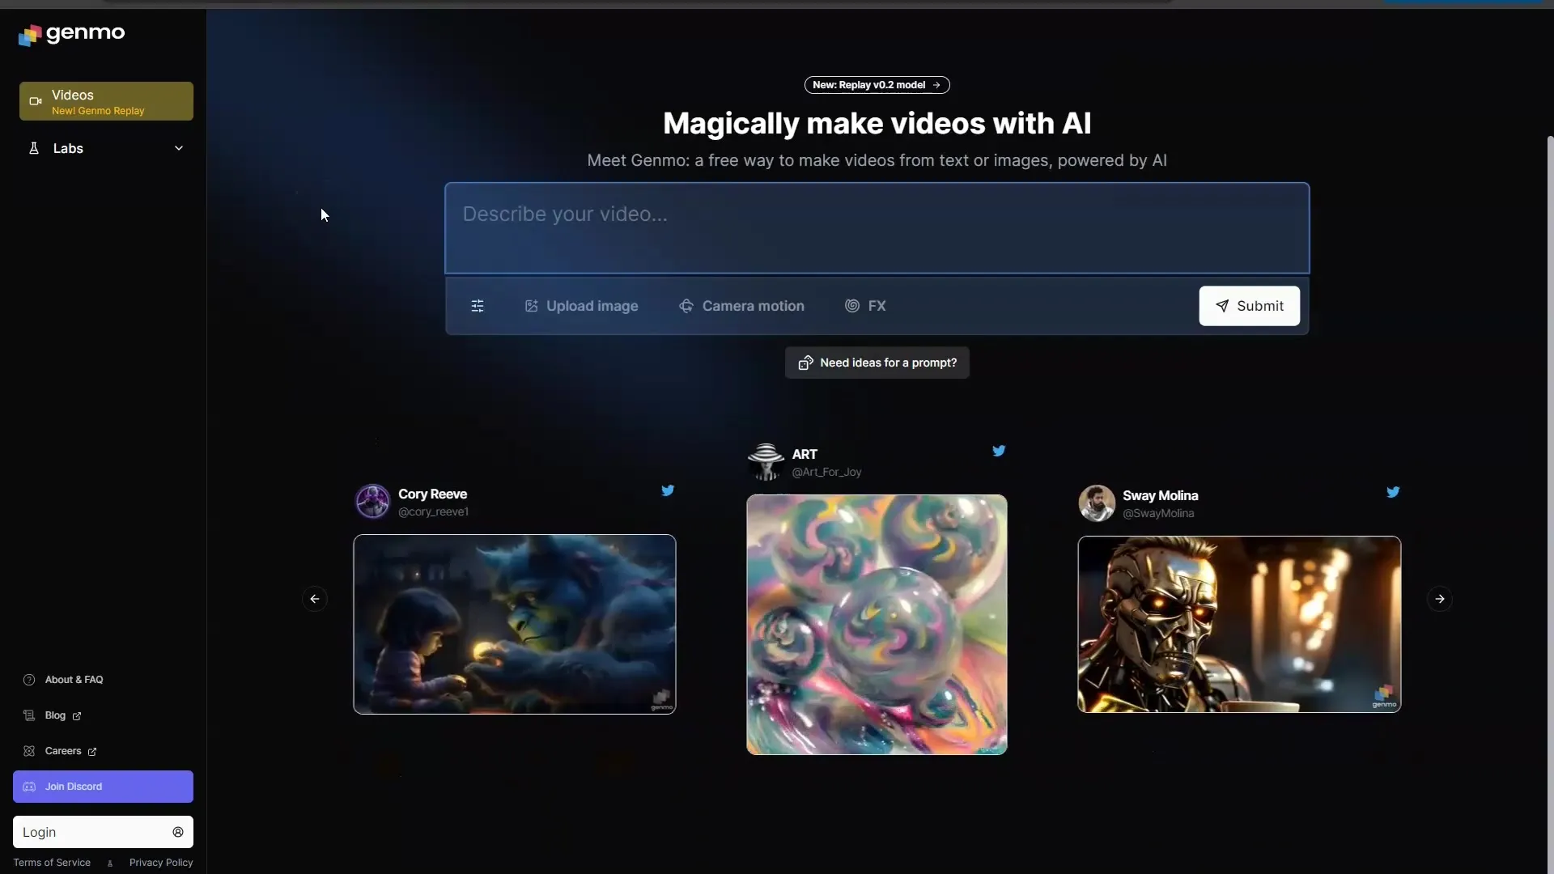
Task: Click the Videos section icon
Action: coord(36,101)
